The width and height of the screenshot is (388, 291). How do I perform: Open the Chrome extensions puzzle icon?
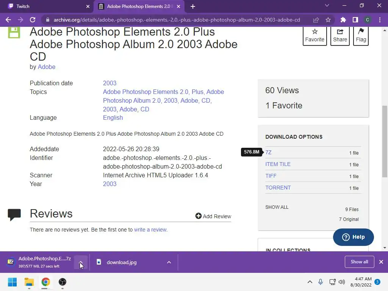pyautogui.click(x=343, y=20)
